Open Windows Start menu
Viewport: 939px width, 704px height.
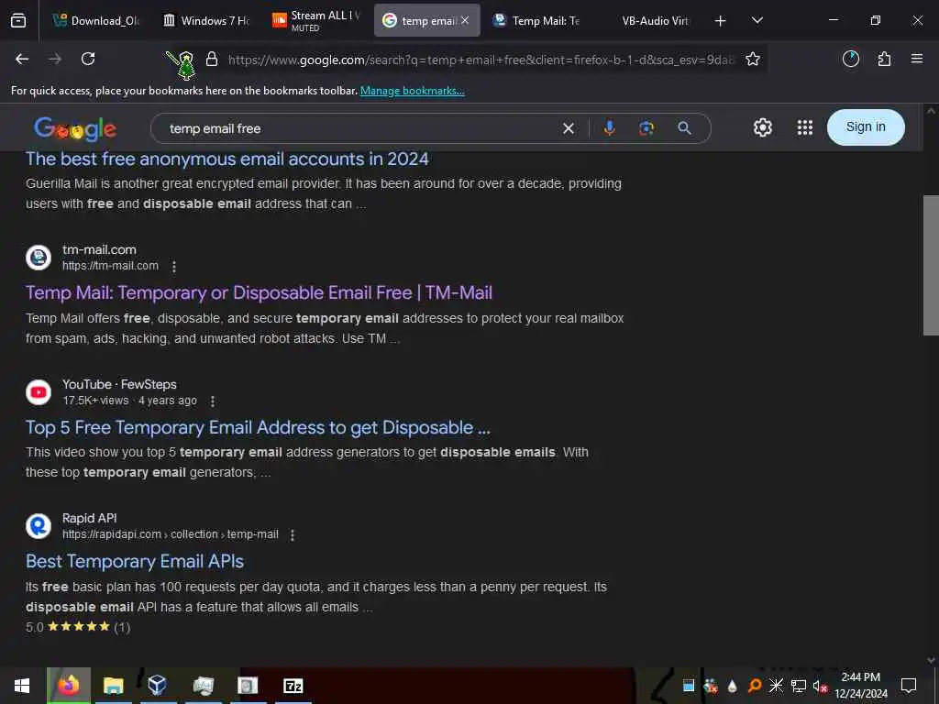click(x=22, y=686)
